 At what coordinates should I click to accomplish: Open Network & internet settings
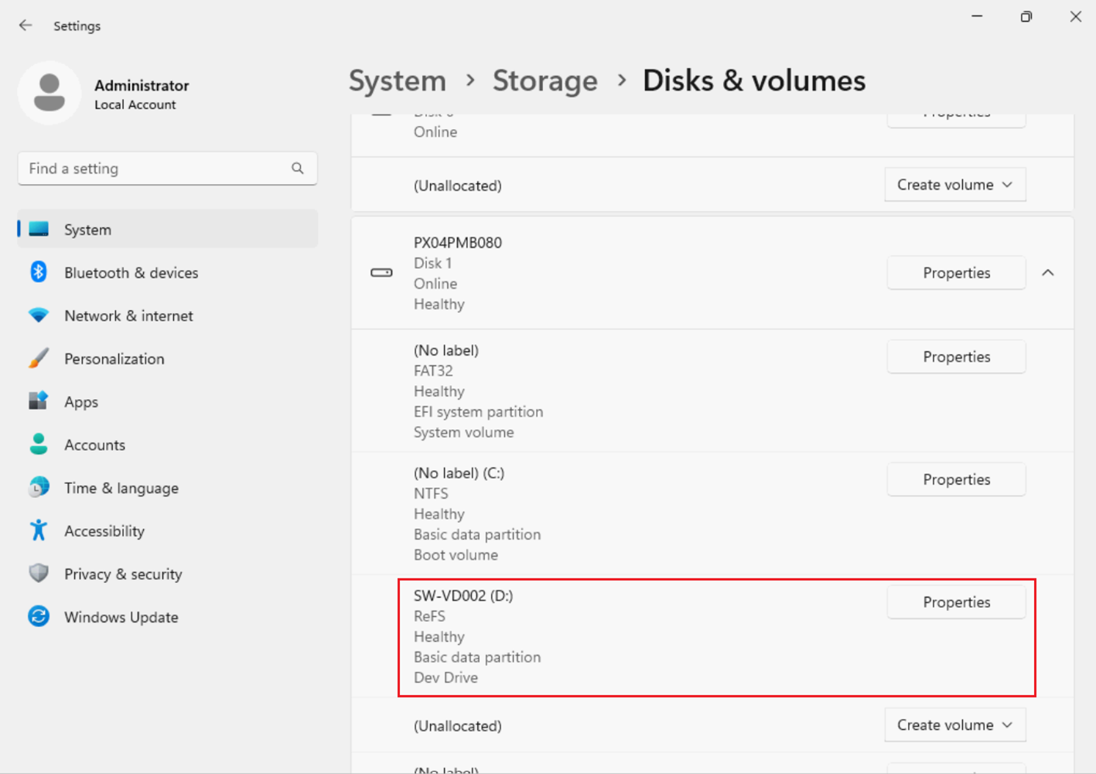point(128,316)
